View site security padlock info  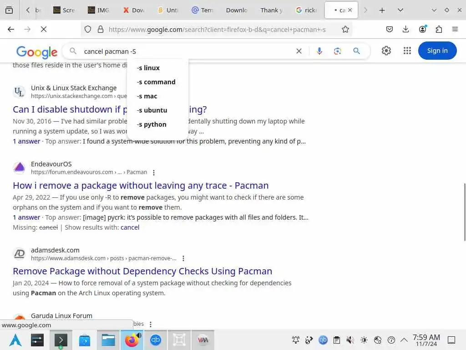(x=101, y=29)
